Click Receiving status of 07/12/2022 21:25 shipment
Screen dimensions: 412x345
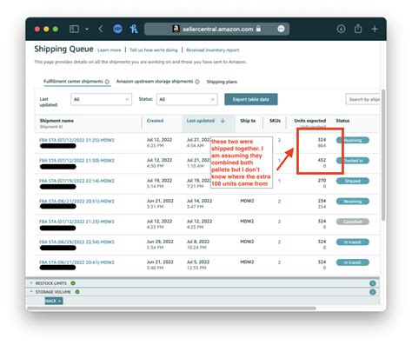353,141
